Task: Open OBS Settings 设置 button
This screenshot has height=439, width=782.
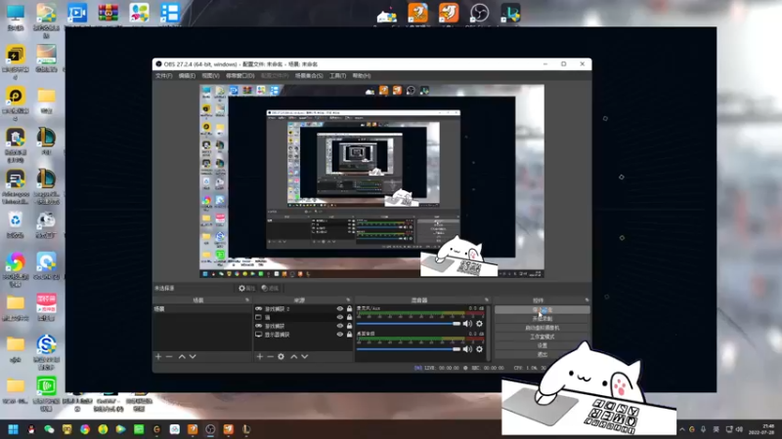Action: click(x=543, y=345)
